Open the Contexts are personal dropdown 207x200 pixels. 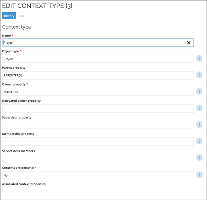[x=98, y=175]
